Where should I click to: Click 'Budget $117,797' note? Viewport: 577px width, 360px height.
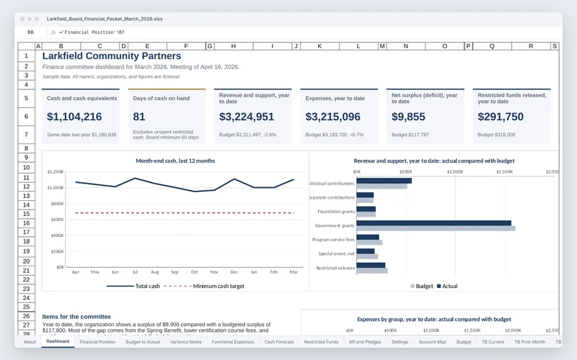(x=410, y=135)
